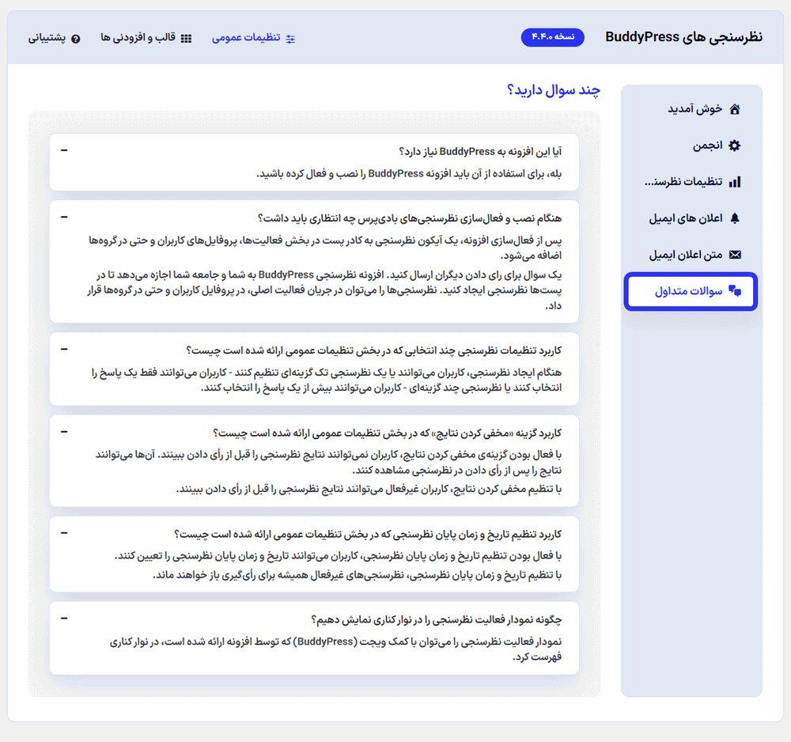Click the grid icon next to قالب و افزودنی ها

pyautogui.click(x=186, y=38)
